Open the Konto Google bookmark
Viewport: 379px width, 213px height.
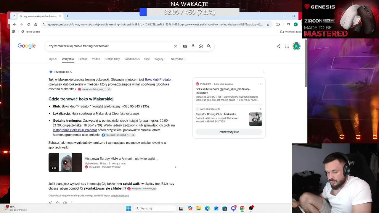(31, 32)
